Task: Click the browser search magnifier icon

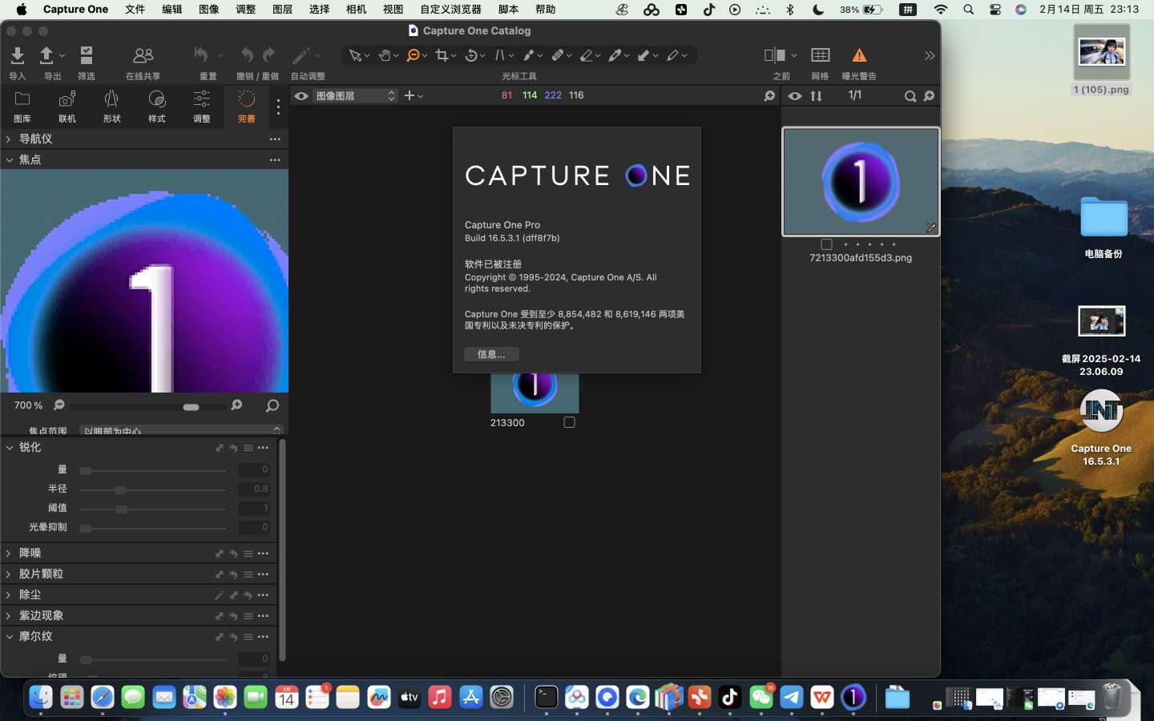Action: click(910, 96)
